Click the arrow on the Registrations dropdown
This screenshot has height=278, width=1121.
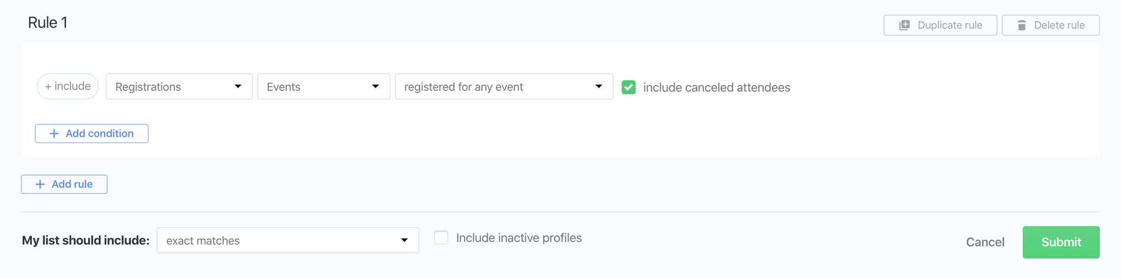pyautogui.click(x=238, y=87)
